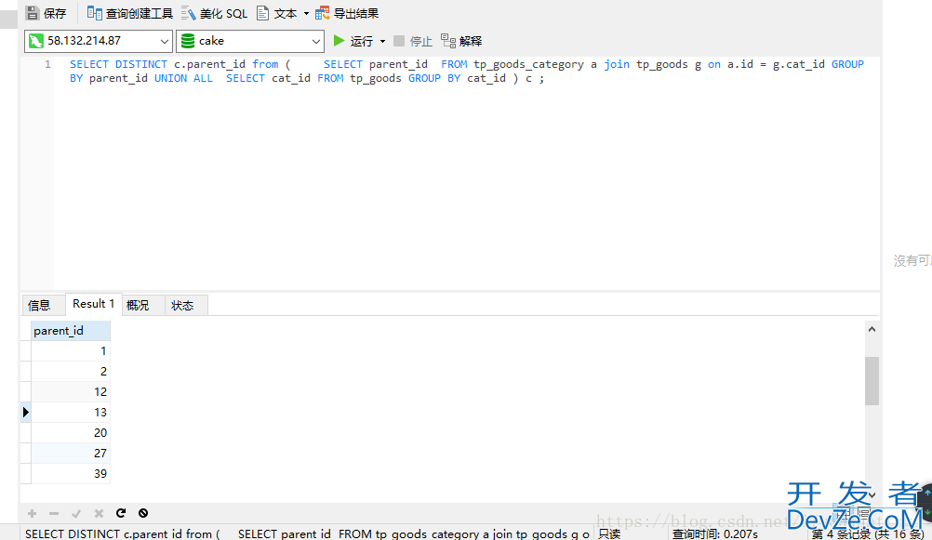Screen dimensions: 932x540
Task: Open the Query Builder tool (查询创建工具)
Action: (x=129, y=13)
